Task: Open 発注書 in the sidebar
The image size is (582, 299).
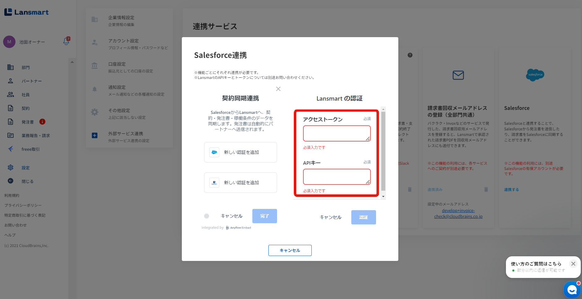Action: coord(28,122)
